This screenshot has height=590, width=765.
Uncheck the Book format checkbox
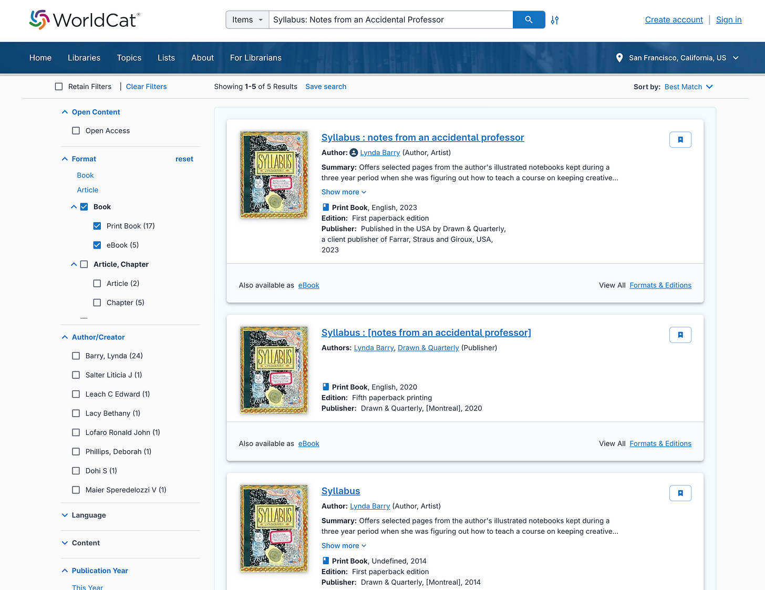pyautogui.click(x=84, y=207)
